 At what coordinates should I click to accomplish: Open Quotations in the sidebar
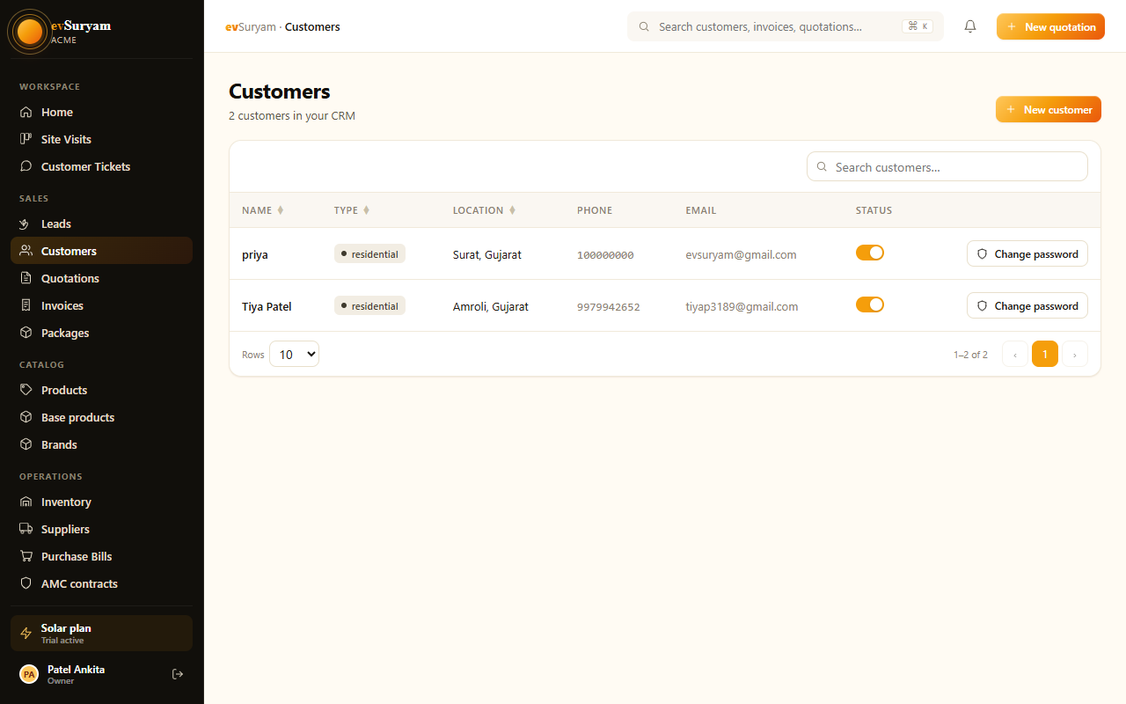tap(101, 278)
